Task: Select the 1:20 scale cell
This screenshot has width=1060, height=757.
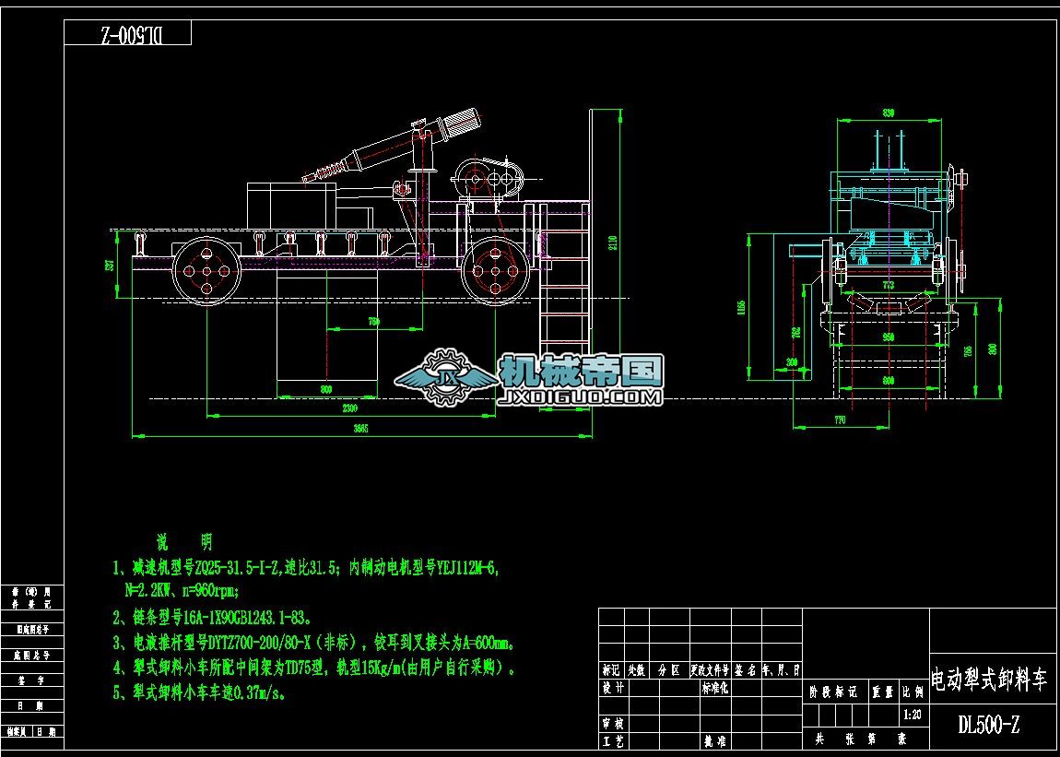Action: point(913,714)
